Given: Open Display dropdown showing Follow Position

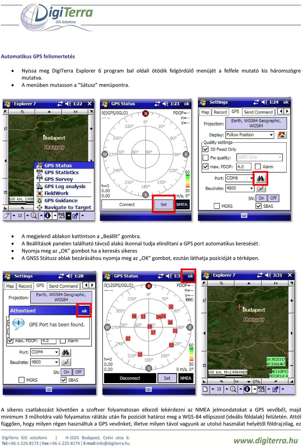Looking at the screenshot, I should click(250, 135).
